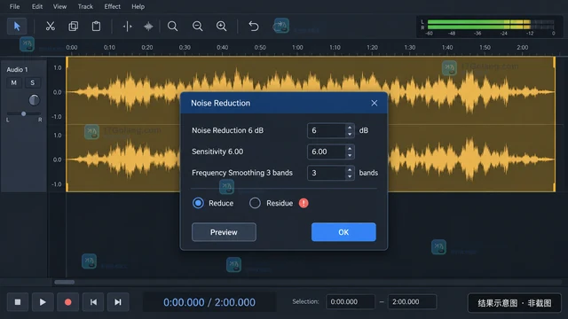The height and width of the screenshot is (319, 568).
Task: Click the Audio 1 gain knob
Action: point(34,100)
